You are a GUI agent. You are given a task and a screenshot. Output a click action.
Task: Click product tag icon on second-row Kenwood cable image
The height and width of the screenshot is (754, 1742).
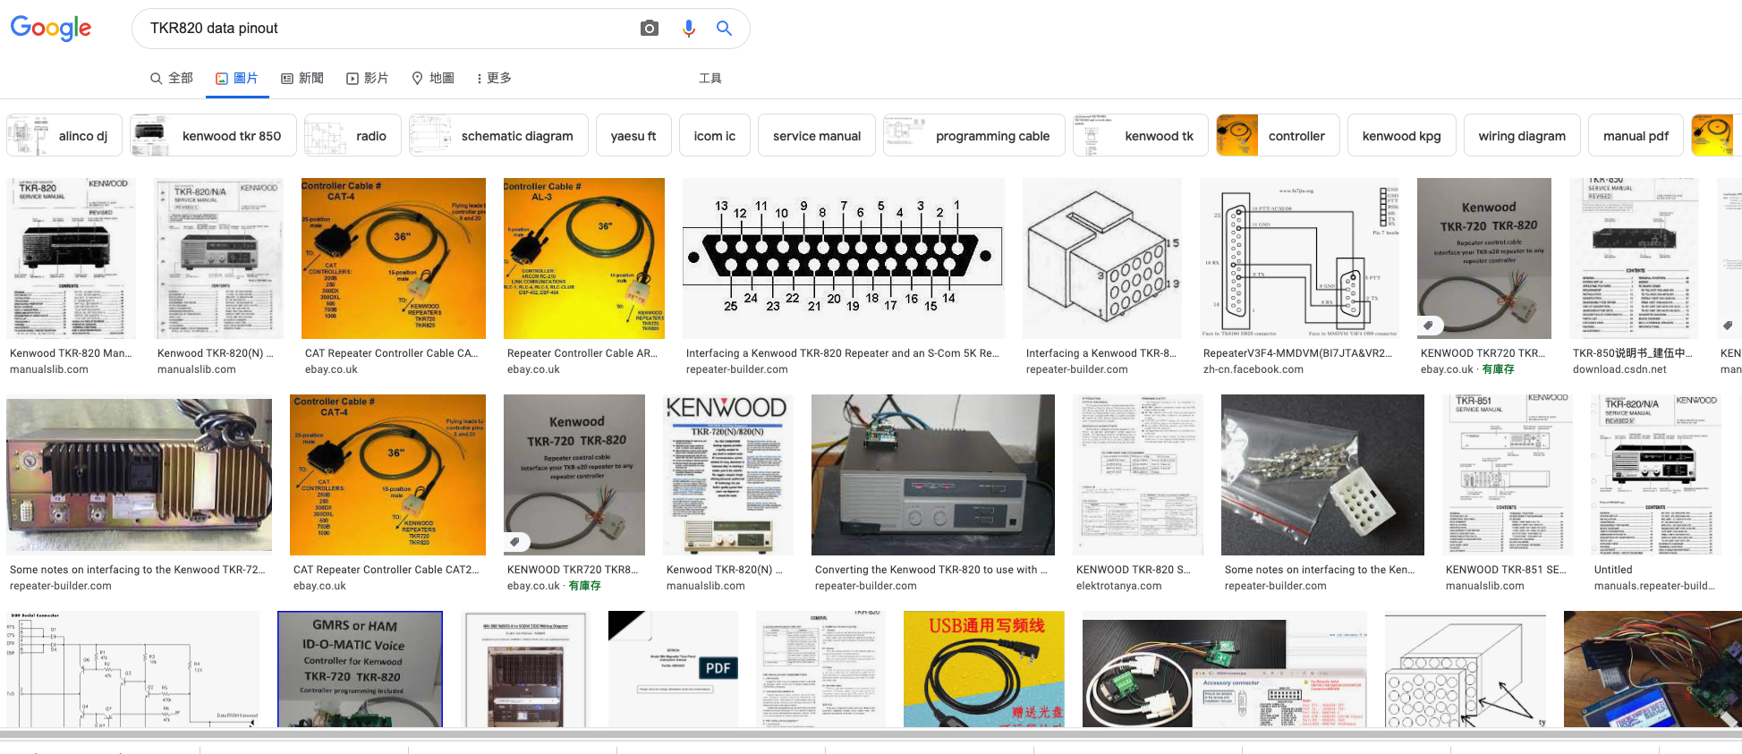point(515,542)
